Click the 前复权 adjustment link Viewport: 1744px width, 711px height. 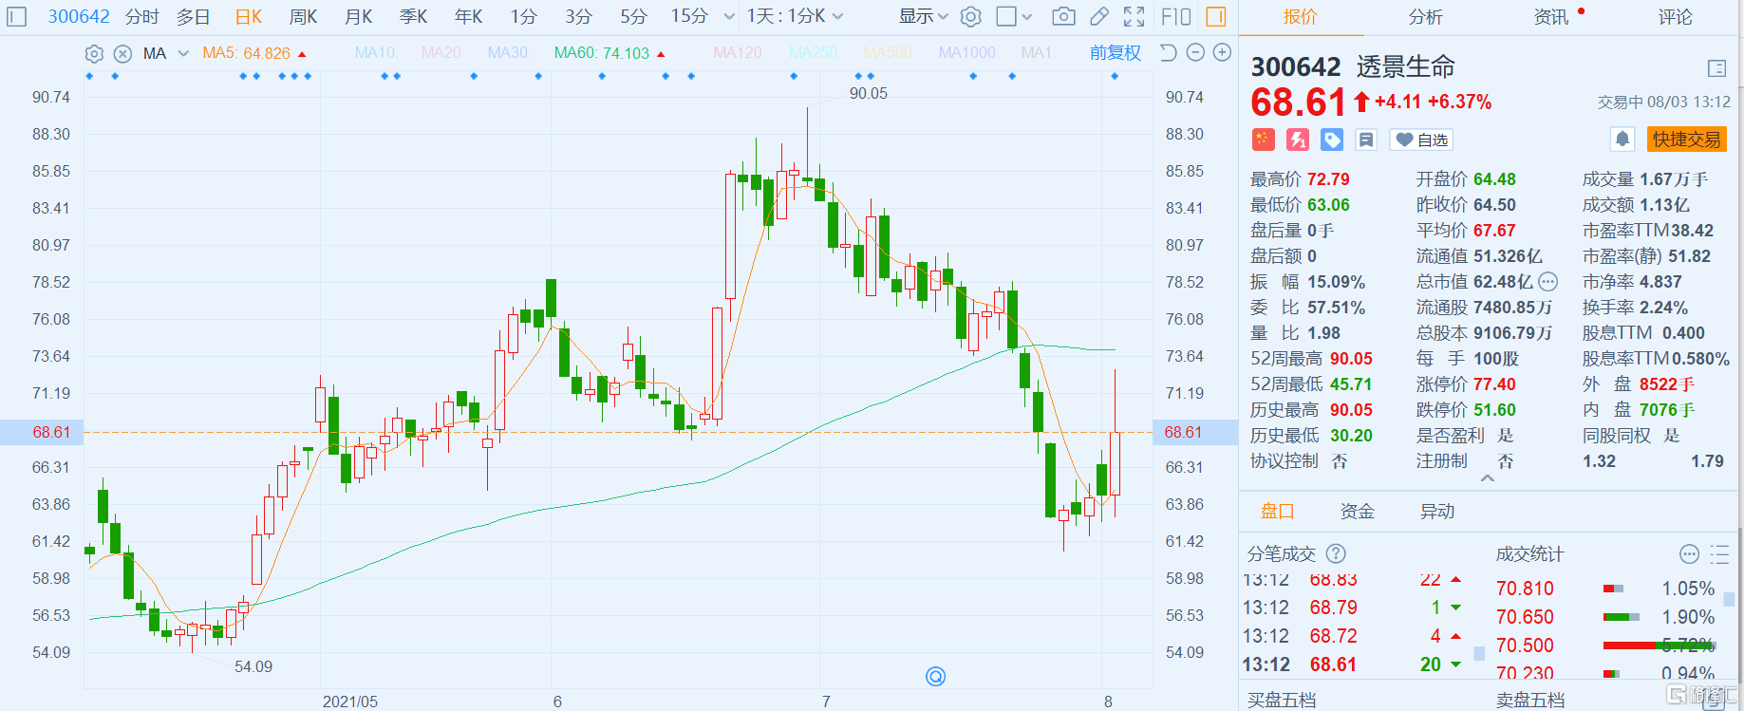point(1115,53)
